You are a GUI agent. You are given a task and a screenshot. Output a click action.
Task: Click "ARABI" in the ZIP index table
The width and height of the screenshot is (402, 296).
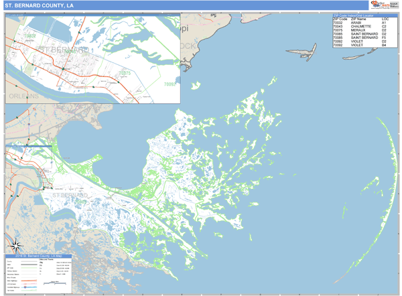(356, 23)
